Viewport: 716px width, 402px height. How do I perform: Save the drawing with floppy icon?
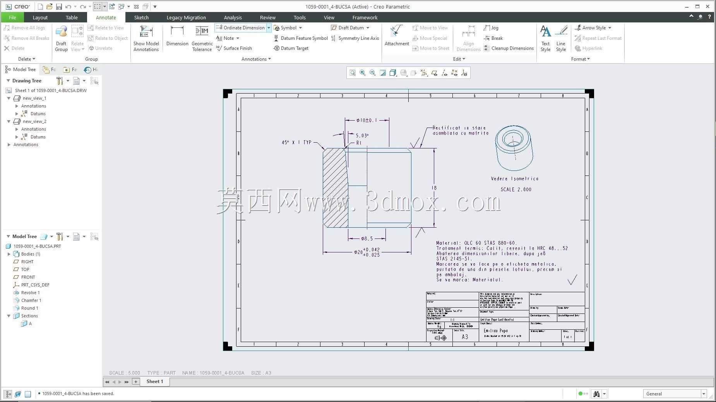tap(59, 7)
